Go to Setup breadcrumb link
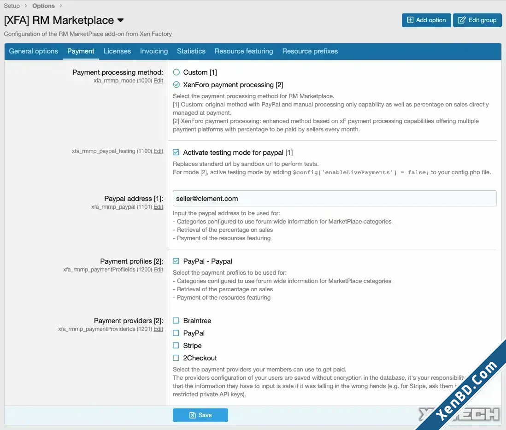Viewport: 506px width, 430px height. (x=12, y=6)
